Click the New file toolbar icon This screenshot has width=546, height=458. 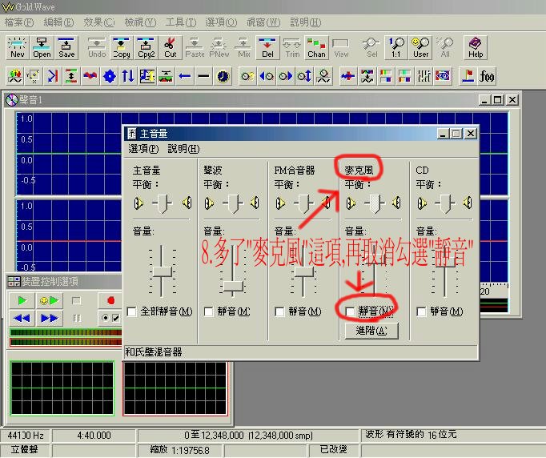tap(17, 47)
